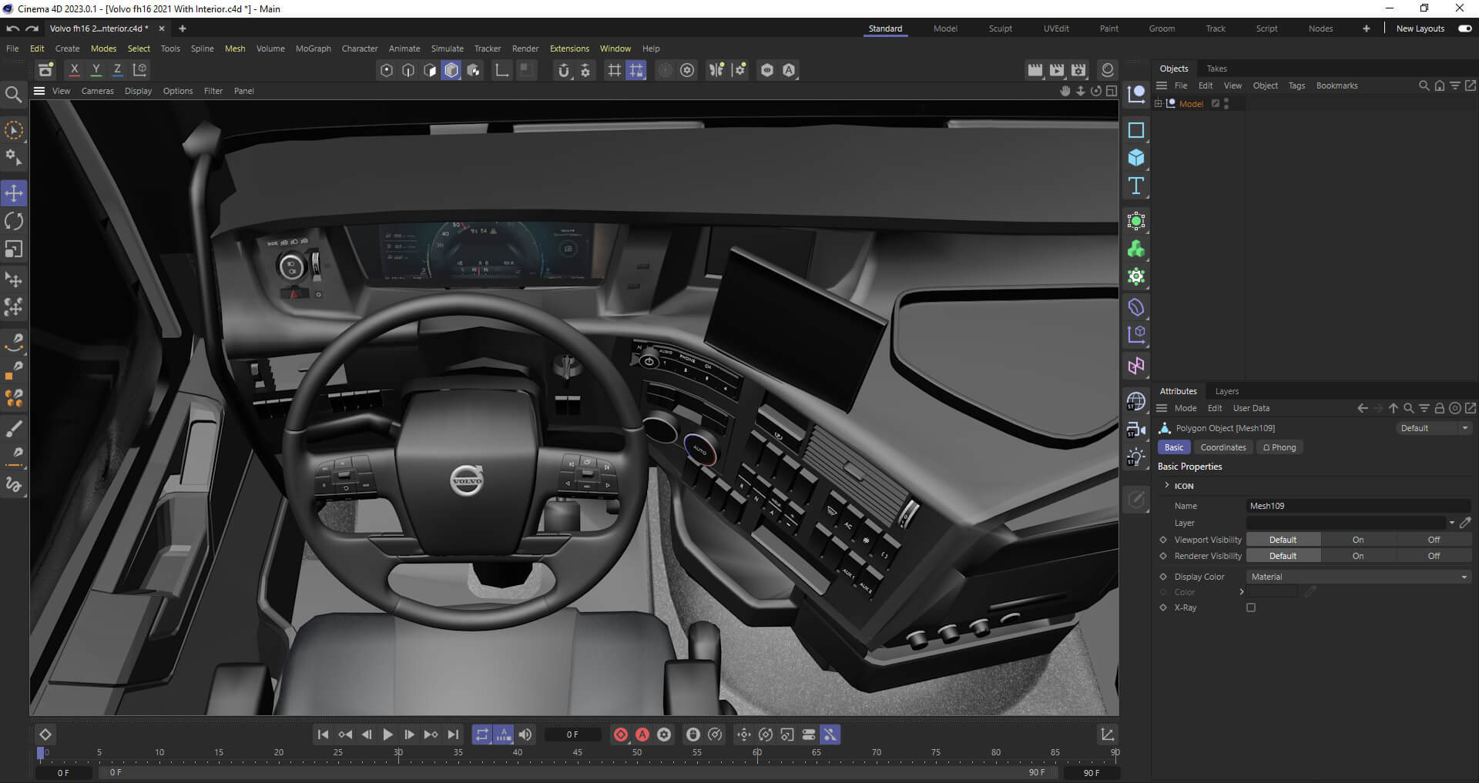Go to end of animation
This screenshot has width=1479, height=783.
pyautogui.click(x=453, y=734)
